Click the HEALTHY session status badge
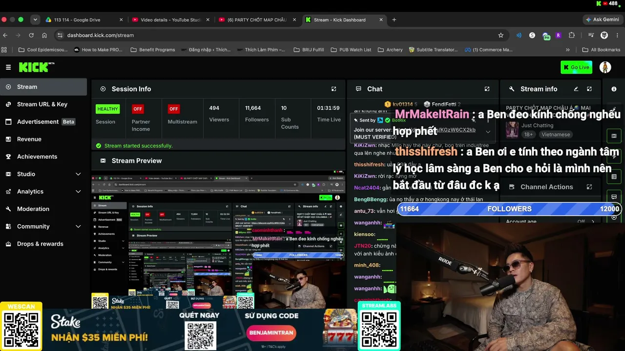625x351 pixels. (107, 109)
